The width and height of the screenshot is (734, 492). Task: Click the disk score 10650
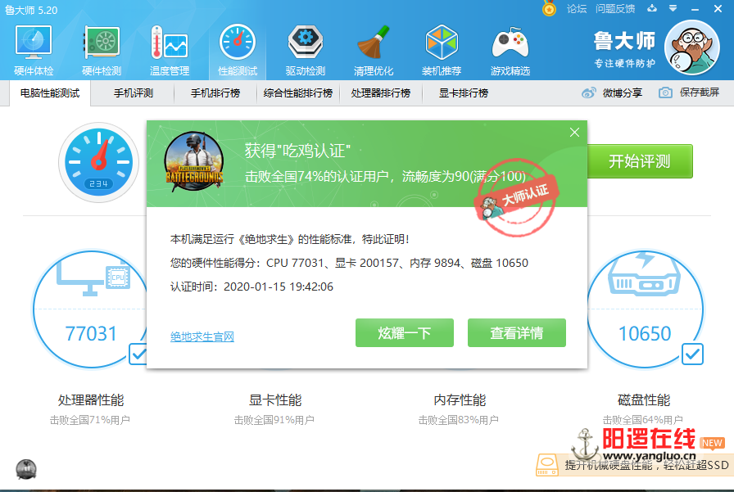(645, 334)
